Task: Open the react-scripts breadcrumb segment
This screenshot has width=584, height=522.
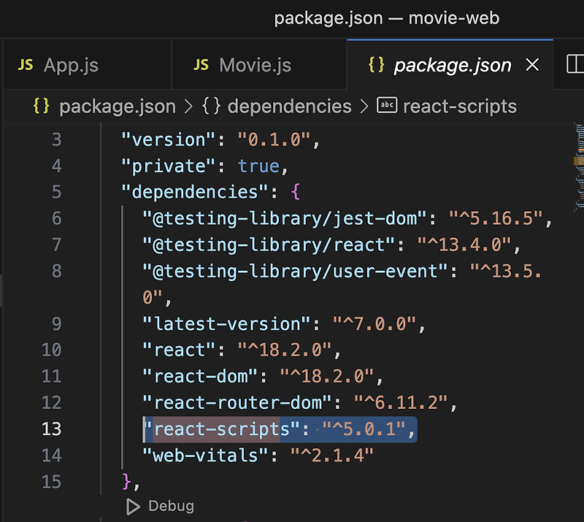Action: tap(460, 107)
